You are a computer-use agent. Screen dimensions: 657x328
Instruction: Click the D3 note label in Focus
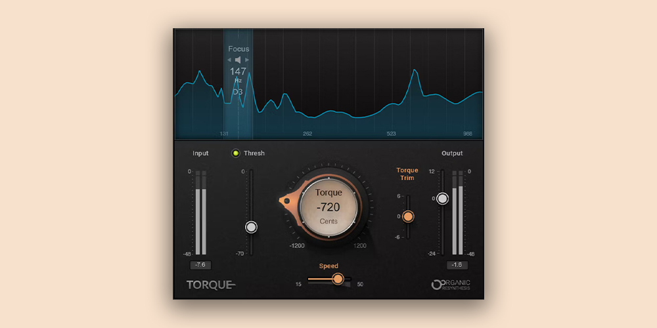click(x=238, y=92)
